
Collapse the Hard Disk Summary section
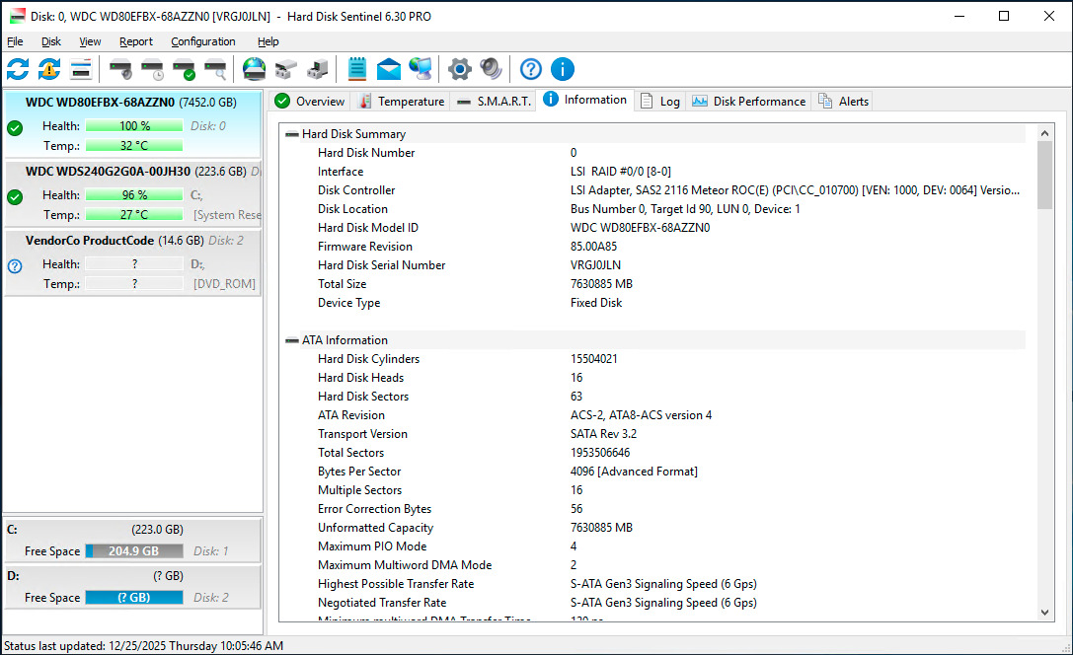pos(292,134)
